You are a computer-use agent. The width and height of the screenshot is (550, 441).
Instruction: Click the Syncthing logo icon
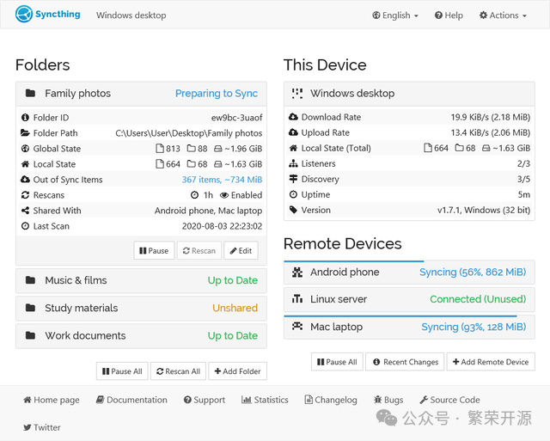click(24, 15)
